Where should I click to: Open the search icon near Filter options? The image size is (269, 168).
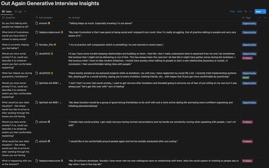tap(245, 12)
